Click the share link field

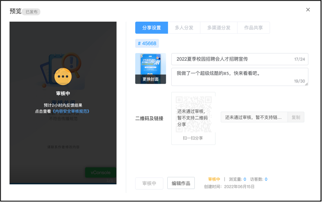(x=254, y=118)
